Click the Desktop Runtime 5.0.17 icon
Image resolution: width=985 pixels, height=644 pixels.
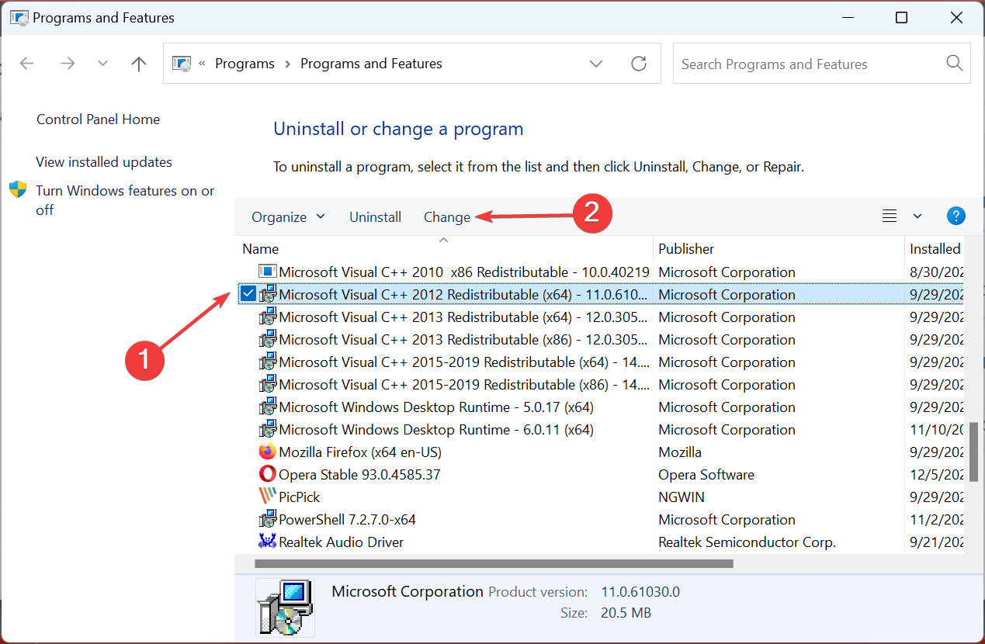267,407
